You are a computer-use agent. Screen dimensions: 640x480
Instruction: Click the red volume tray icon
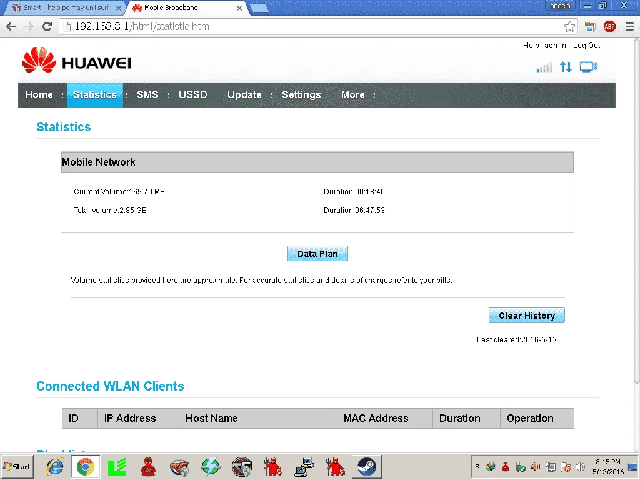[535, 466]
